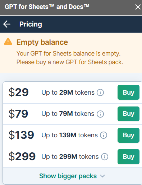Click the $29 price label

pos(19,92)
